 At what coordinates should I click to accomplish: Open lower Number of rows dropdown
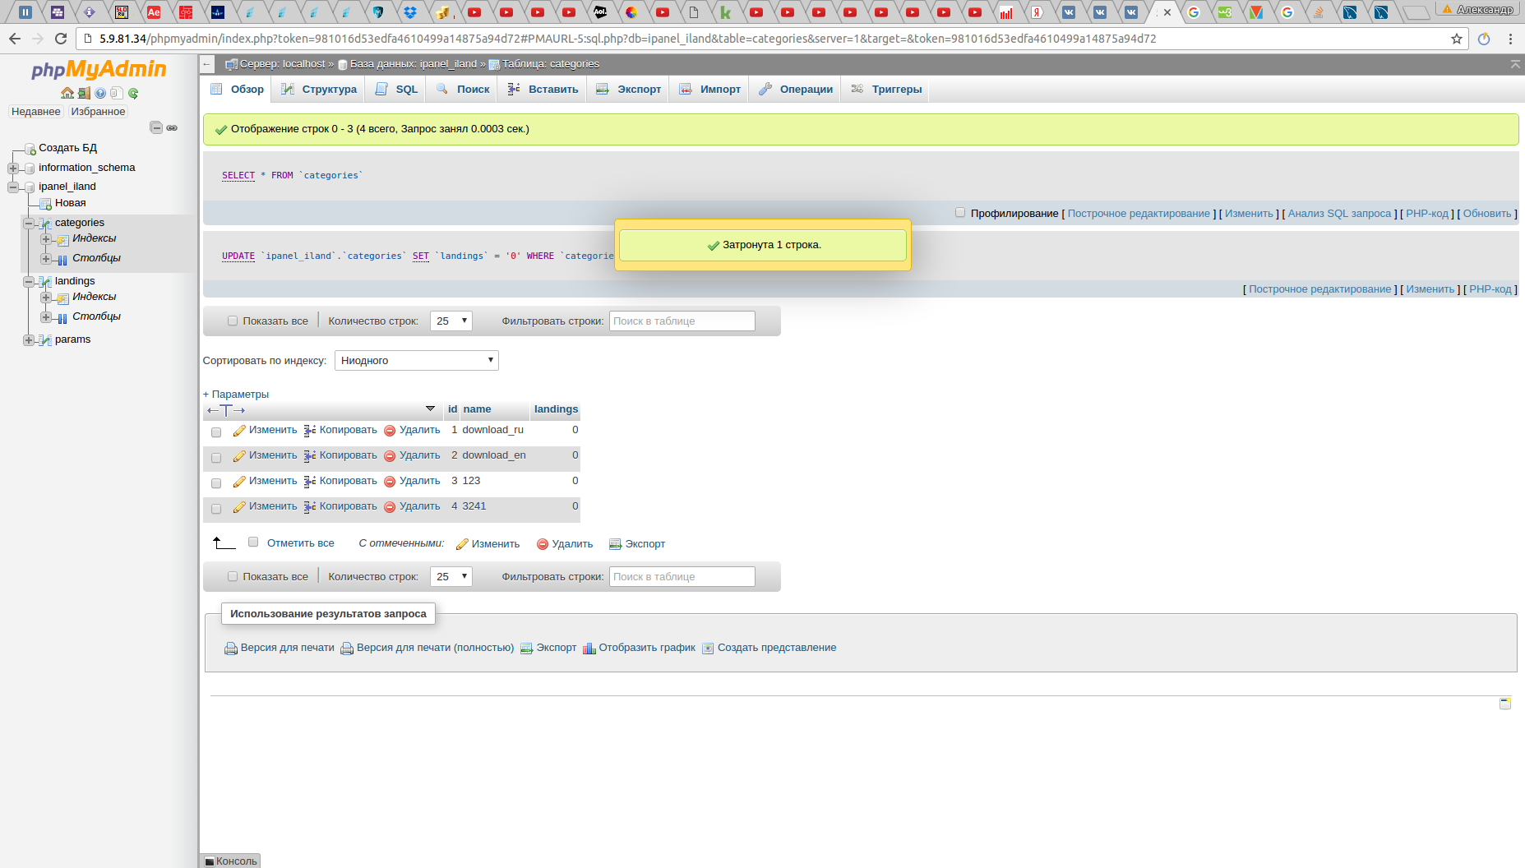coord(451,577)
